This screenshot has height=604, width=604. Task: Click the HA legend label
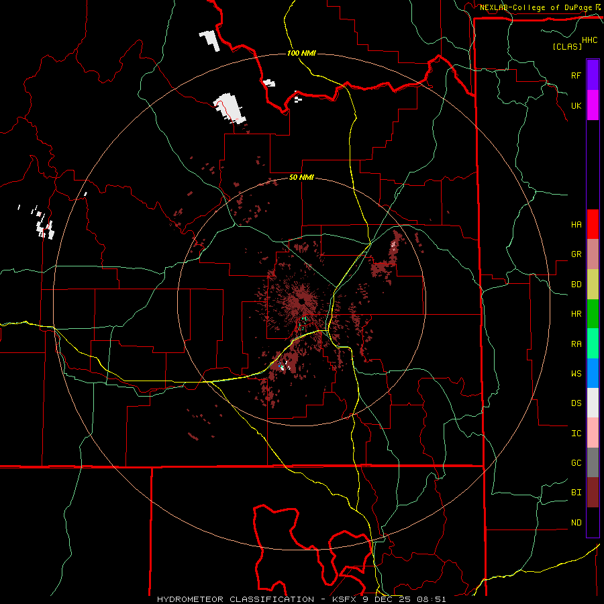pos(576,225)
